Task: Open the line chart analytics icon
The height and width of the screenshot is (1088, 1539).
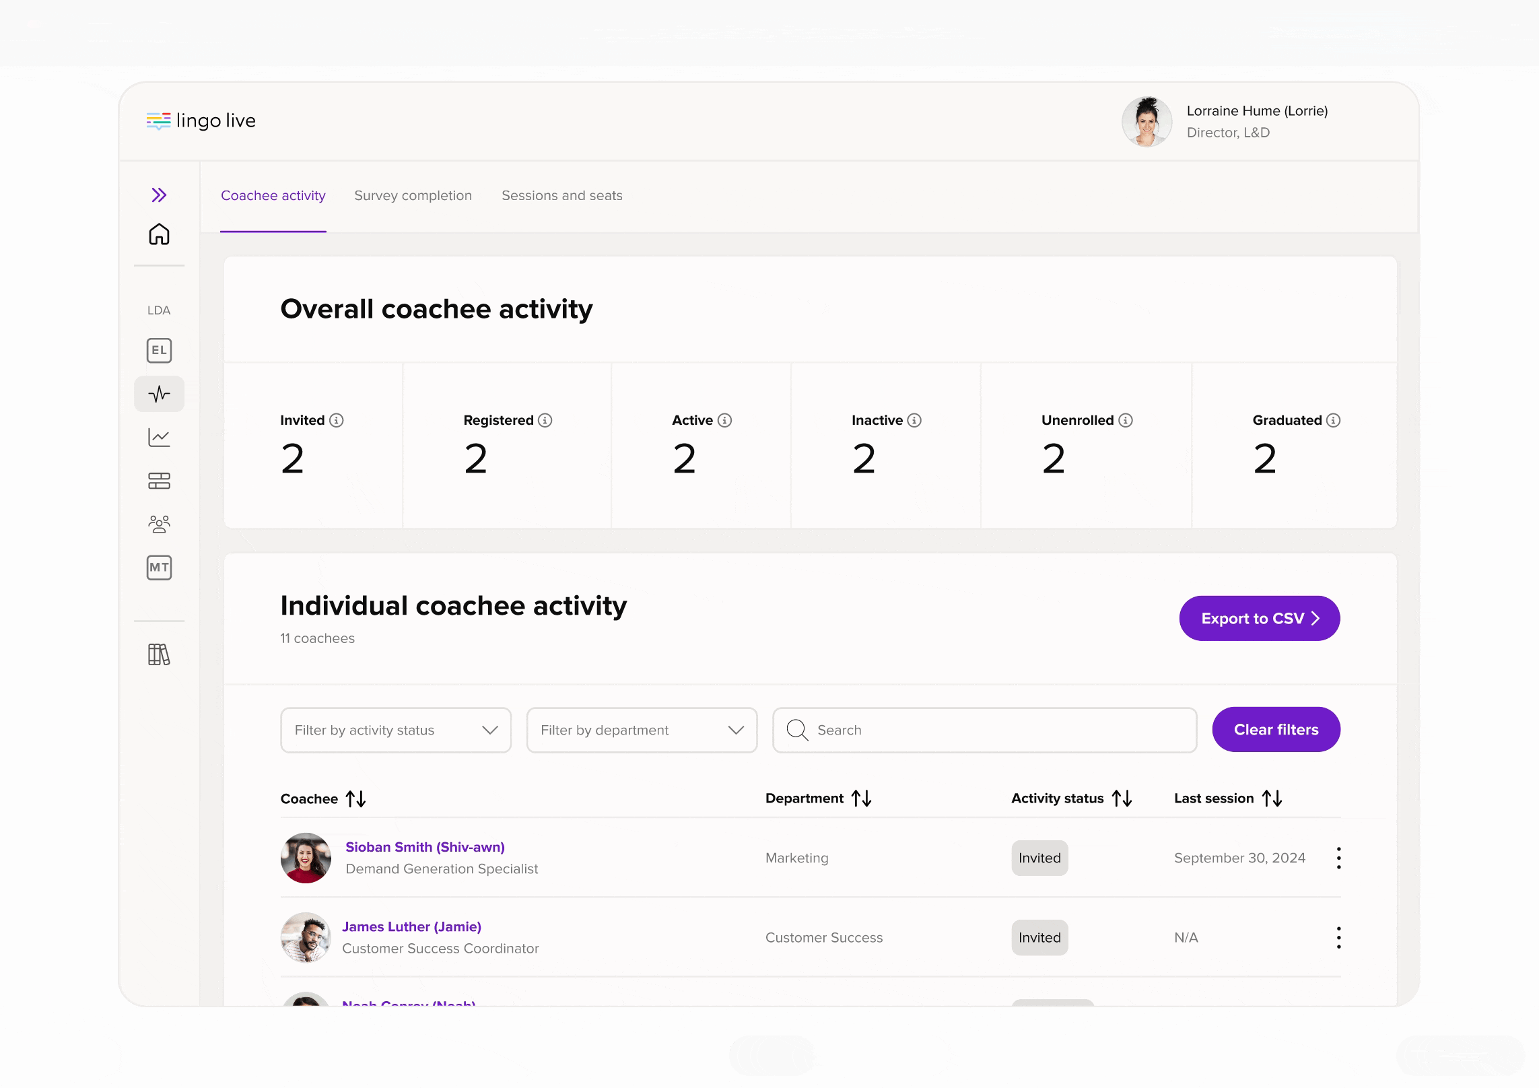Action: pos(159,438)
